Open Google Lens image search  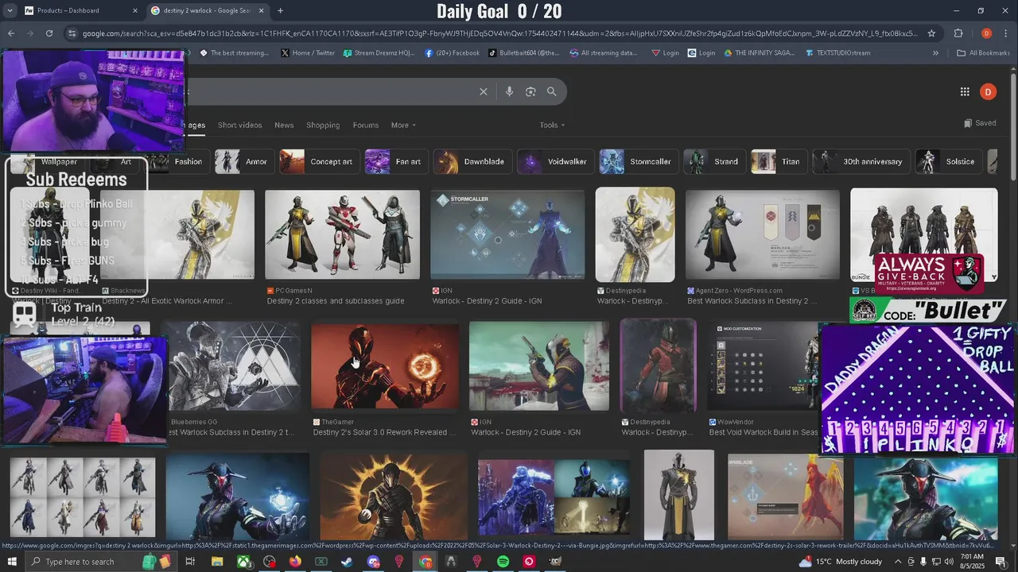530,91
